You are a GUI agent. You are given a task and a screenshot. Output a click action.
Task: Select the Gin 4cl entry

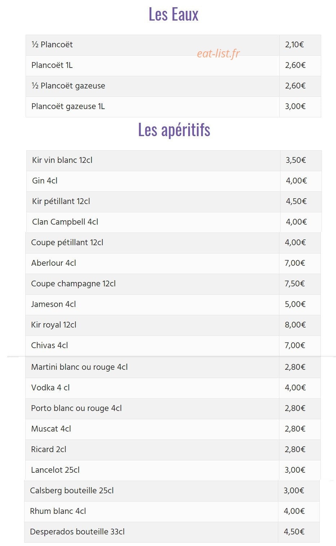click(45, 181)
